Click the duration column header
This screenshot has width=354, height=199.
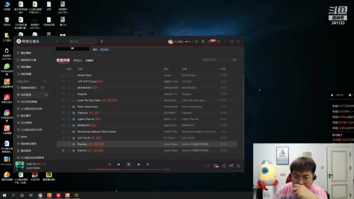(x=223, y=69)
